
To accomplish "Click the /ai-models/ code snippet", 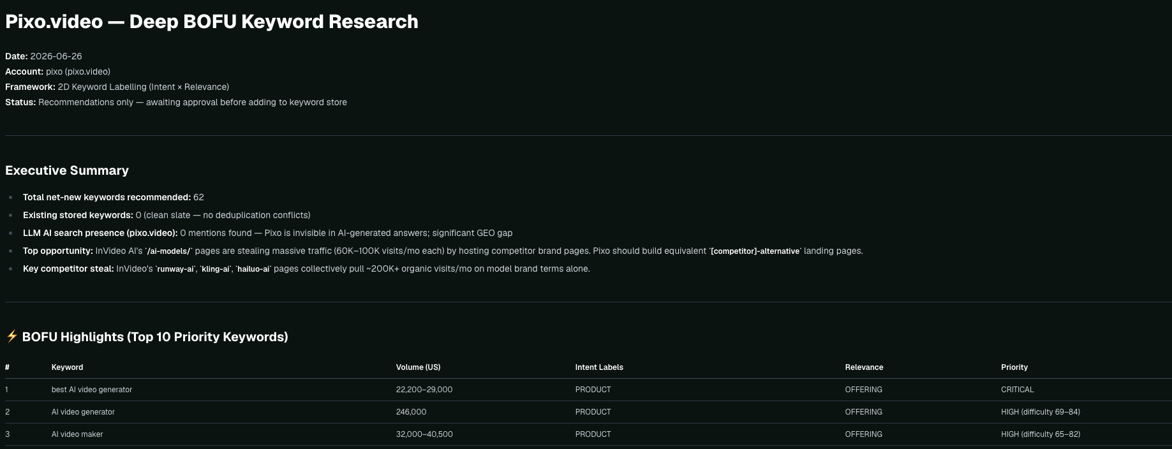I will click(170, 251).
